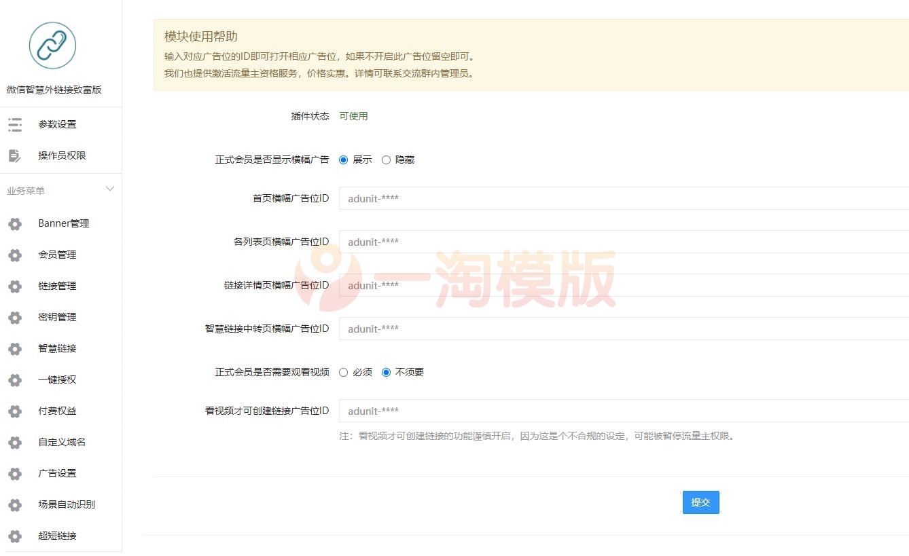The width and height of the screenshot is (909, 556).
Task: Select the gear icon beside Banner管理
Action: click(x=14, y=223)
